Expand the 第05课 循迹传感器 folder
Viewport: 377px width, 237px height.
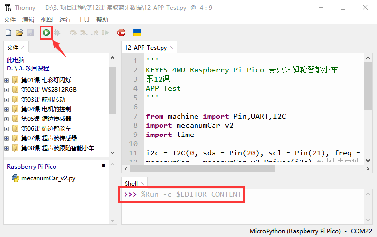click(7, 119)
